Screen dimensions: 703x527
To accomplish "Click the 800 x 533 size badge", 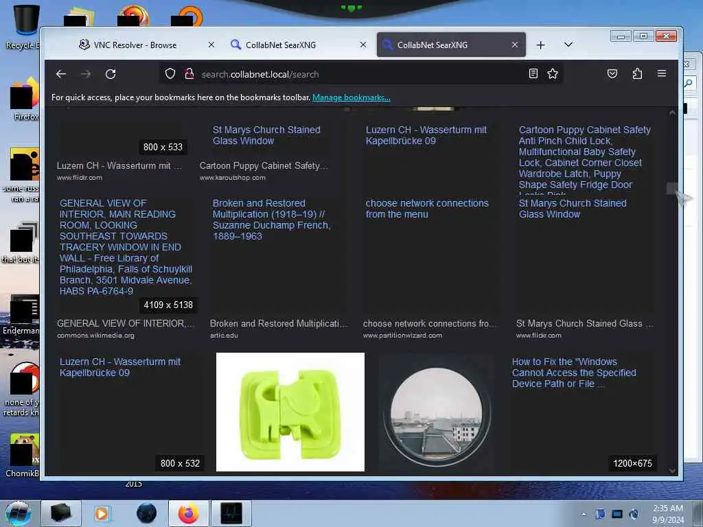I will [163, 147].
